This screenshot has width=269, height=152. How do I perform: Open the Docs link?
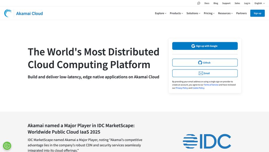tap(207, 3)
